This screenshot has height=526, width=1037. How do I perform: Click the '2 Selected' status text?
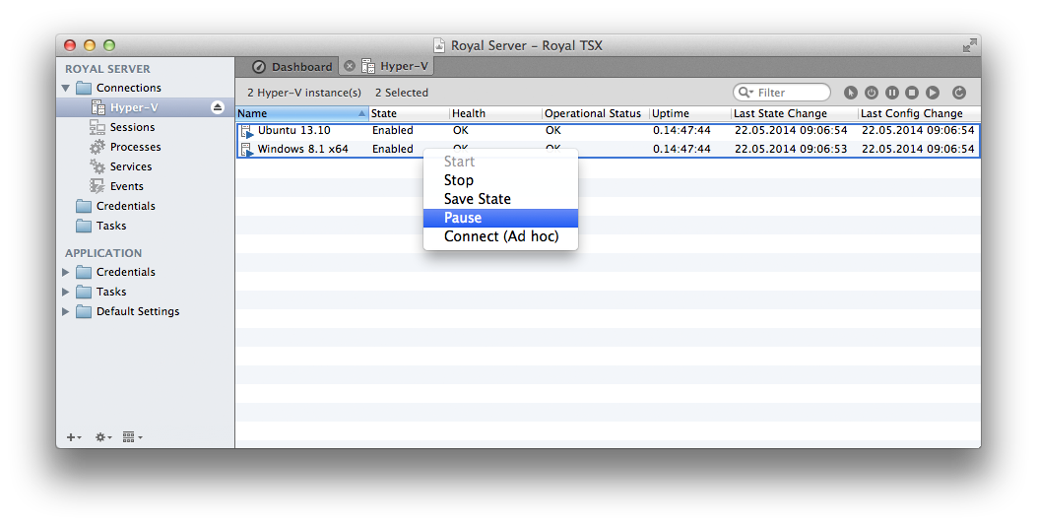[x=402, y=93]
